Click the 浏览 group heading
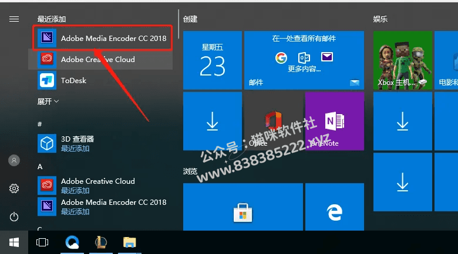This screenshot has width=458, height=254. point(190,171)
